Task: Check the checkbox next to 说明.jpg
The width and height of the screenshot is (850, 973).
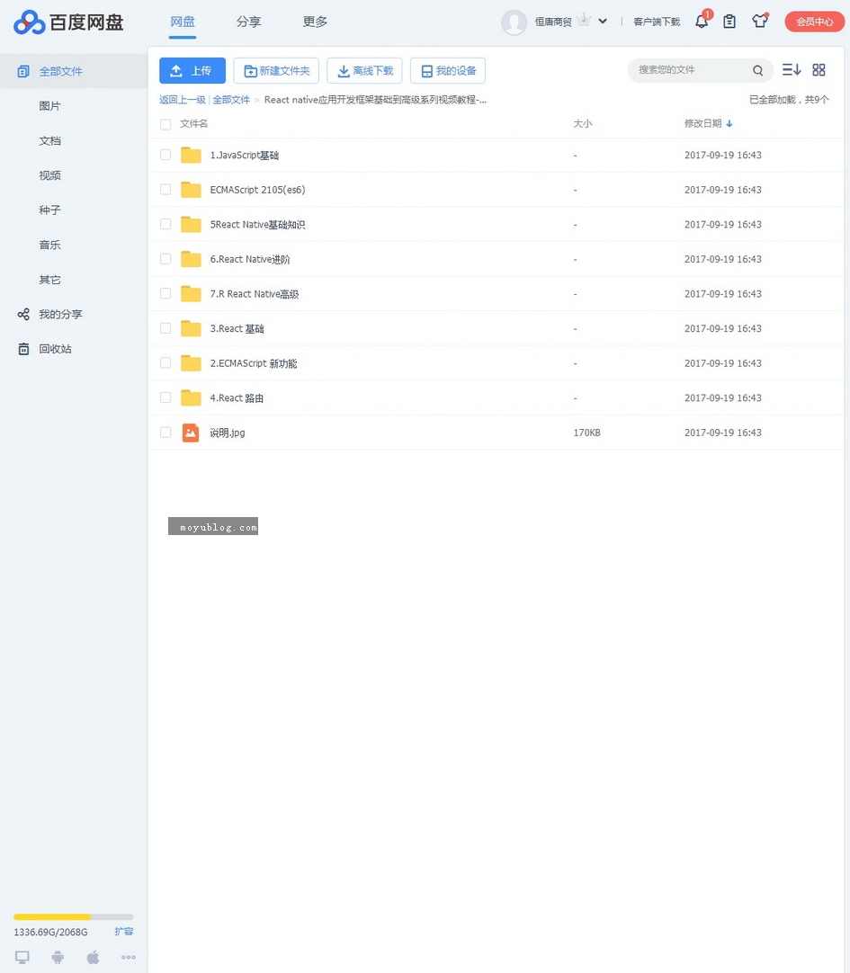Action: [166, 432]
